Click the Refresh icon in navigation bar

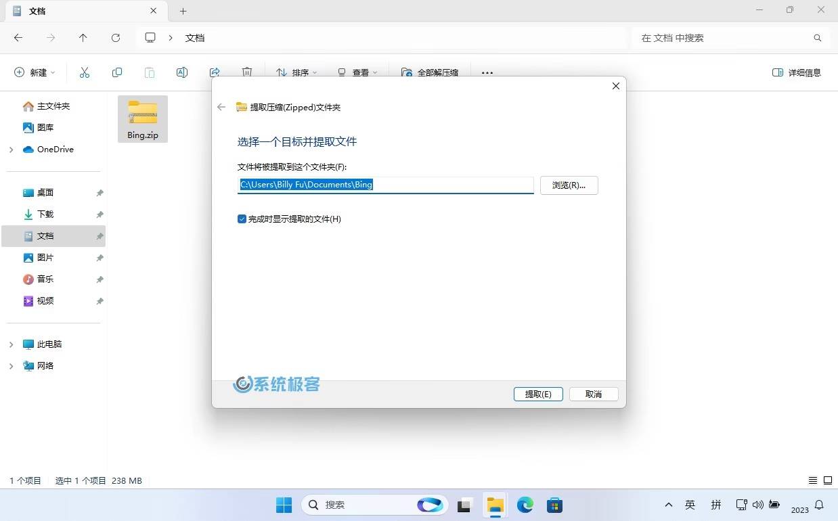(x=116, y=38)
